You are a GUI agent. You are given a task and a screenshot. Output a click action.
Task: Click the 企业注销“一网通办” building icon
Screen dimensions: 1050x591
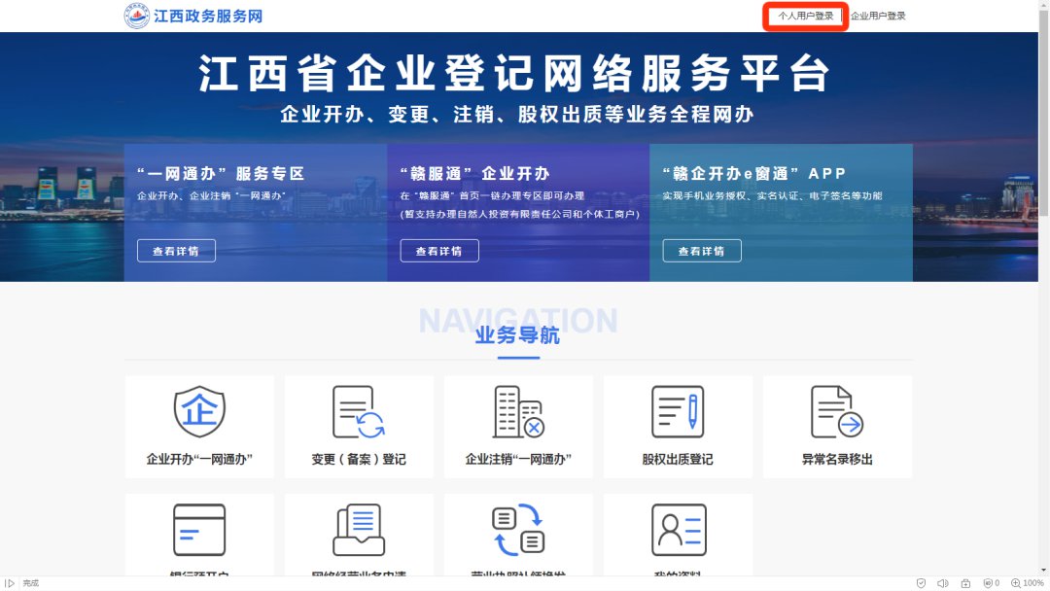518,411
